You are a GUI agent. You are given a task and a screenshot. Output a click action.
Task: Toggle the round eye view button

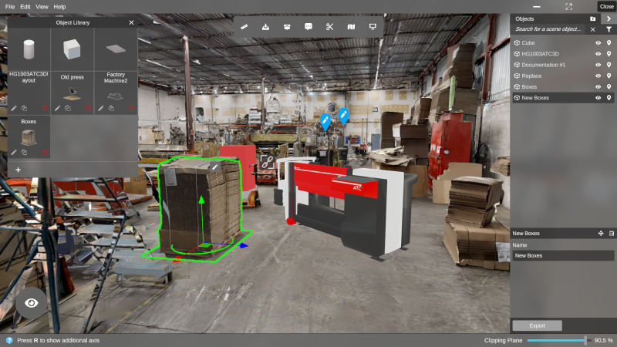32,303
